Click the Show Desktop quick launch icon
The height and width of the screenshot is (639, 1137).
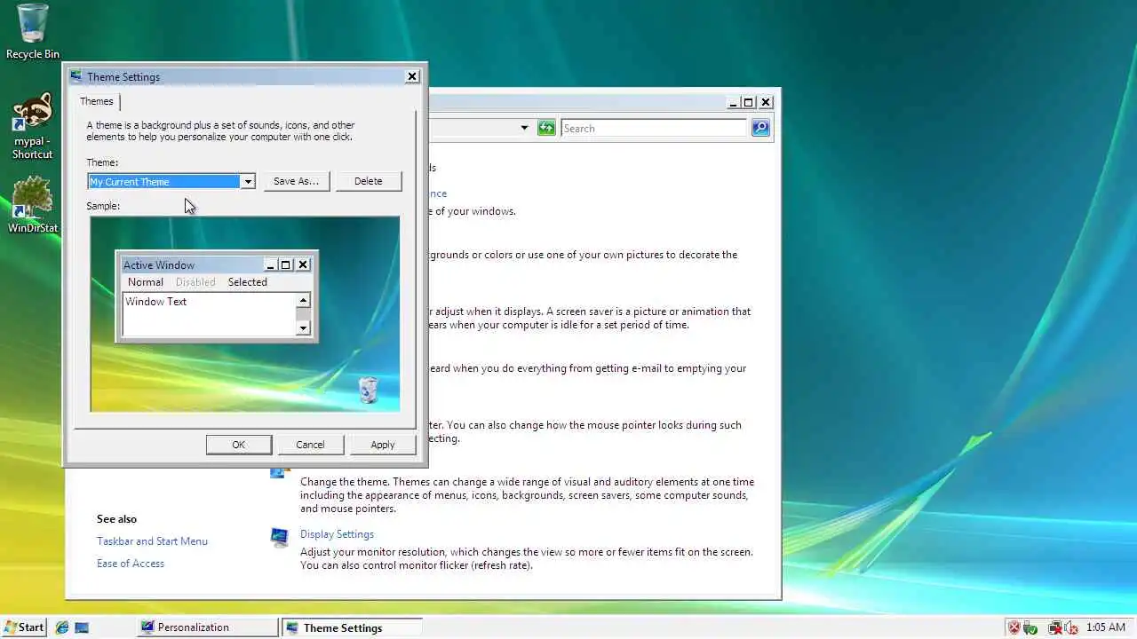pyautogui.click(x=82, y=627)
